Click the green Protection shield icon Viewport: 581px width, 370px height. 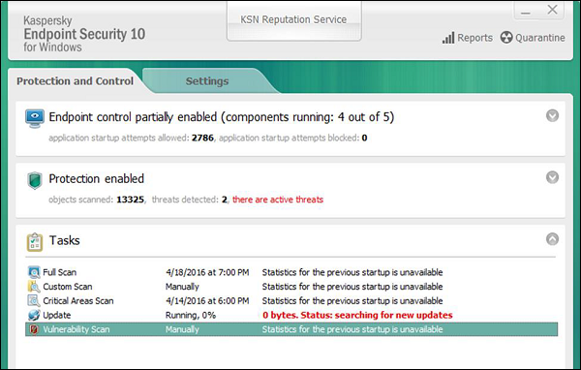coord(35,180)
